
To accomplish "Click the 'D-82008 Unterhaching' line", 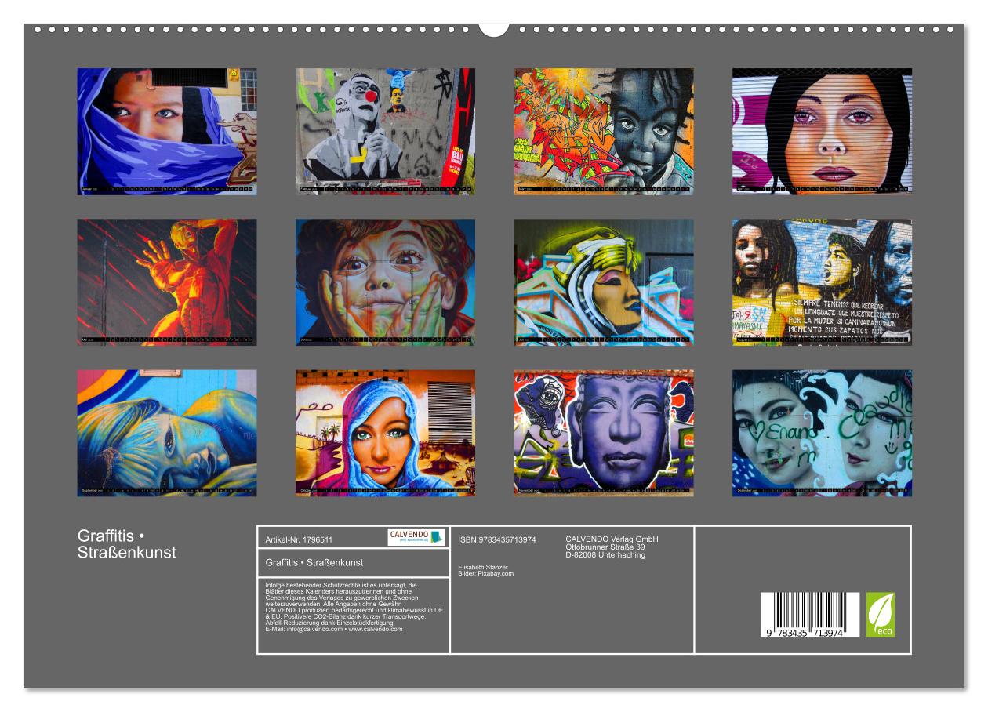I will tap(605, 555).
